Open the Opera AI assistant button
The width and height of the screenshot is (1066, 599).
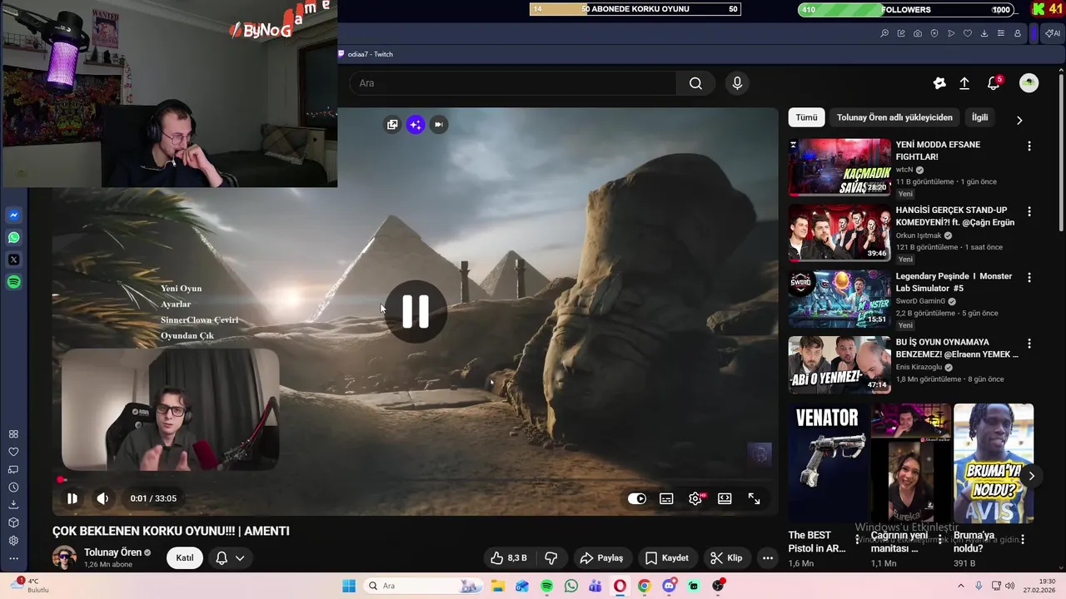point(1053,33)
